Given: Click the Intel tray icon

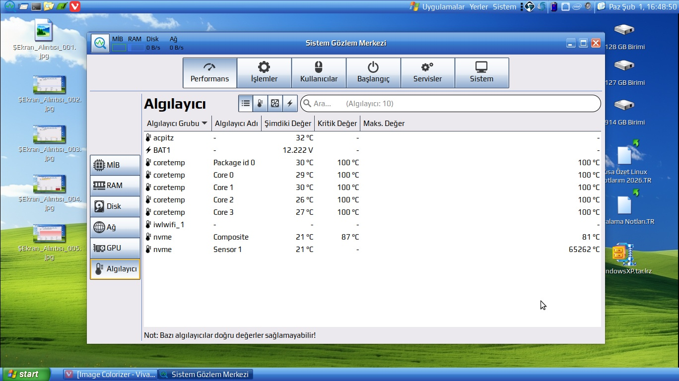Looking at the screenshot, I should (x=577, y=6).
